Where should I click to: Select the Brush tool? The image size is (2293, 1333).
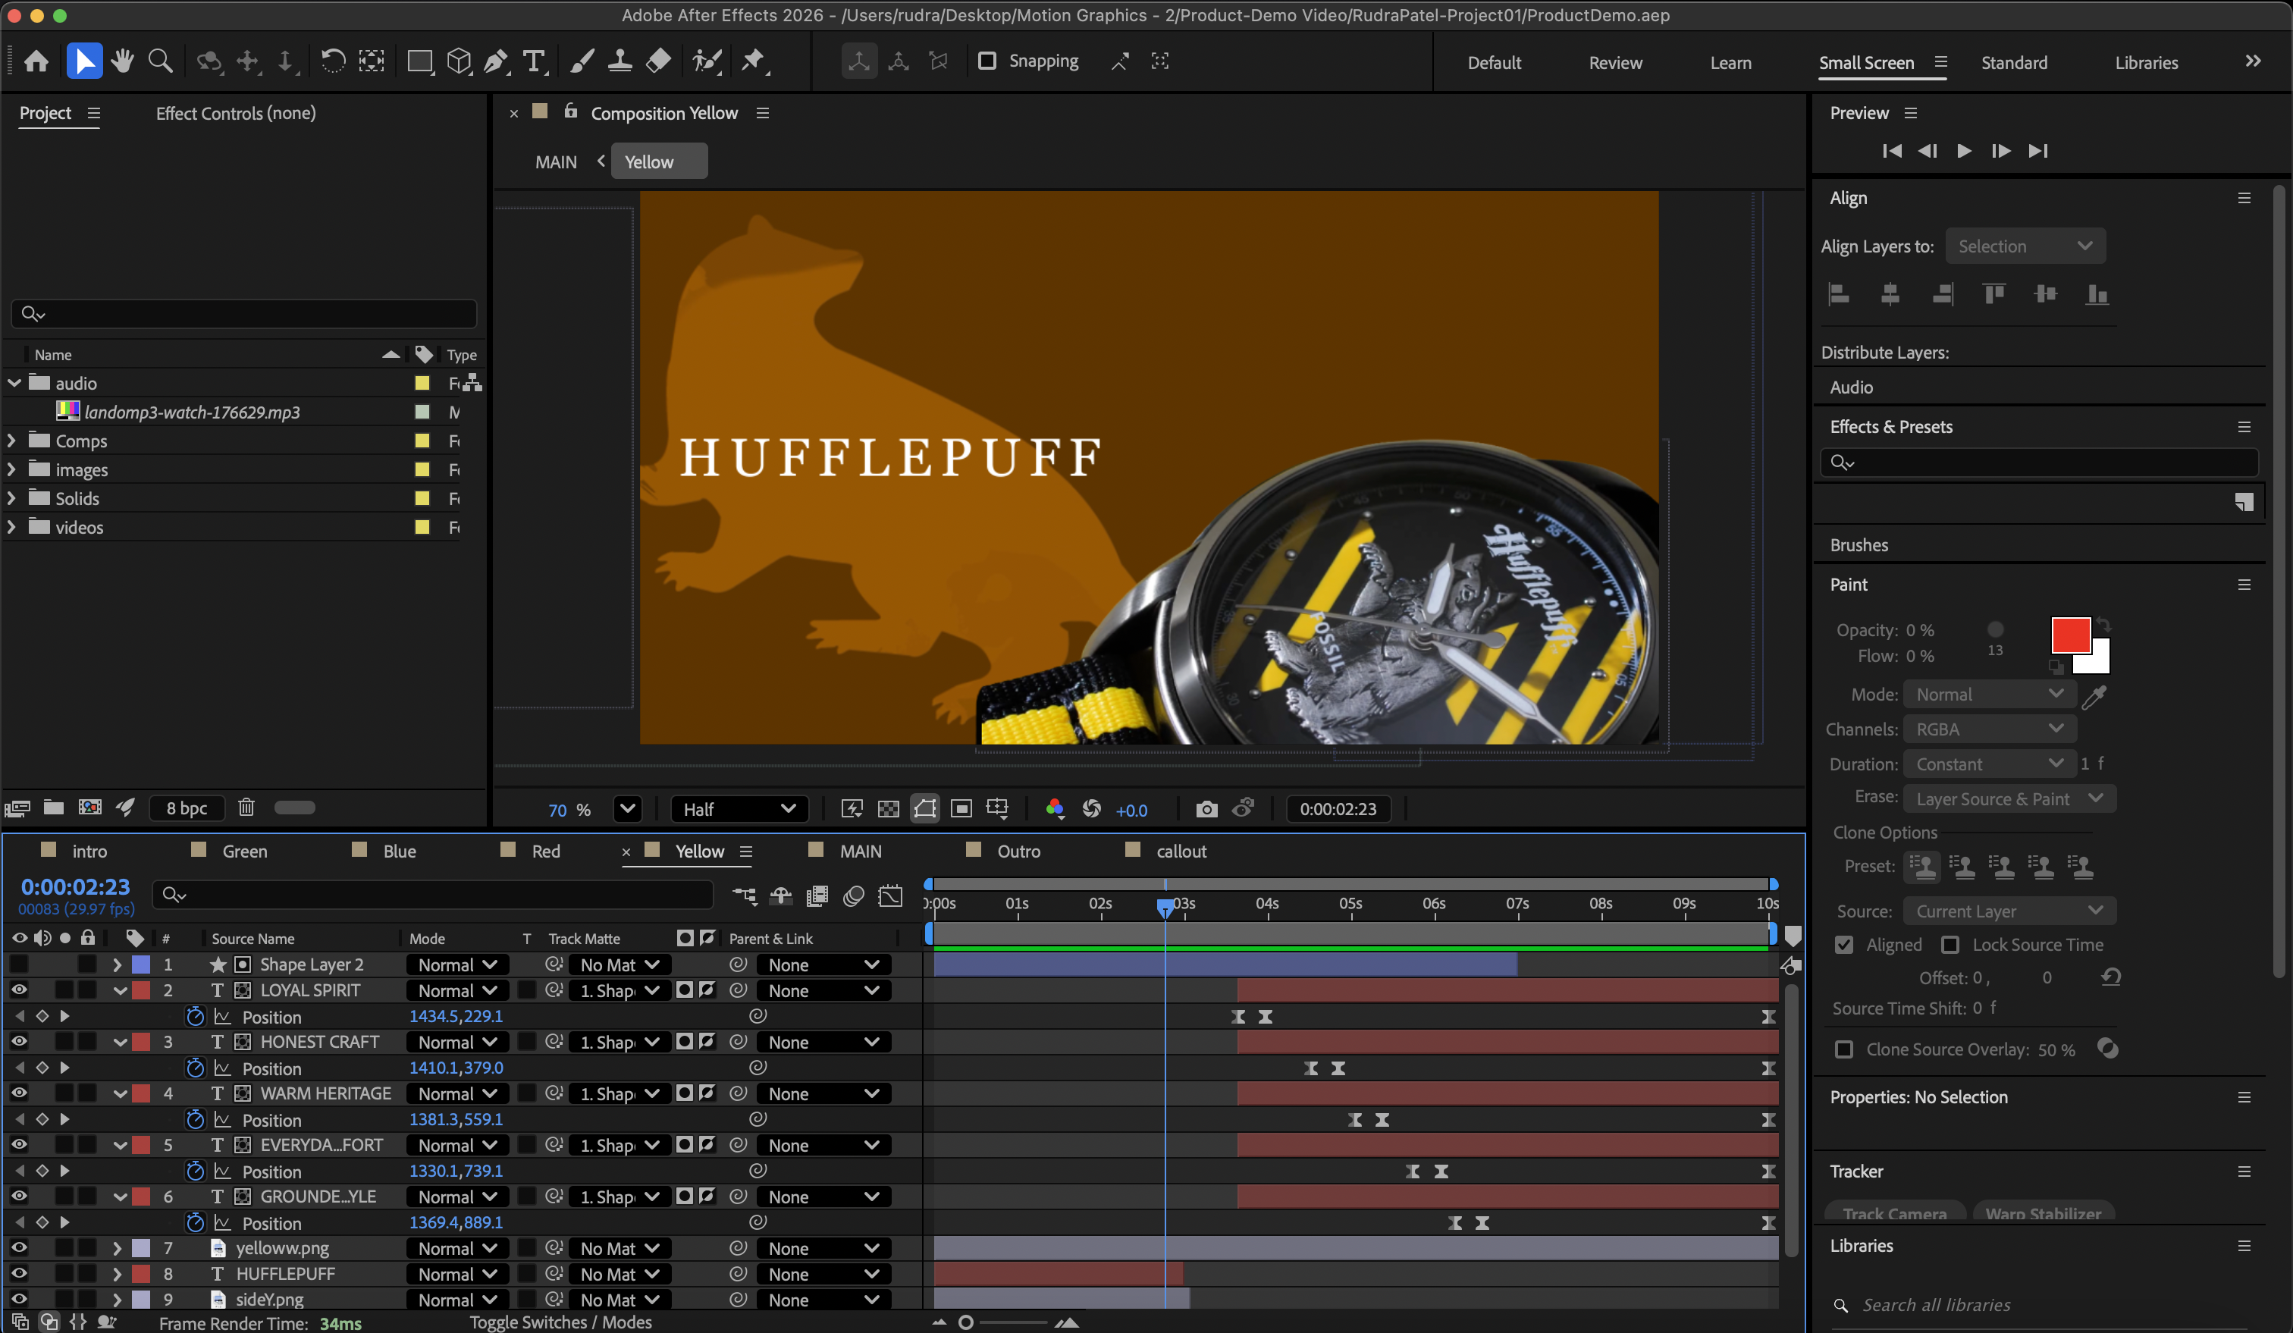click(x=582, y=61)
